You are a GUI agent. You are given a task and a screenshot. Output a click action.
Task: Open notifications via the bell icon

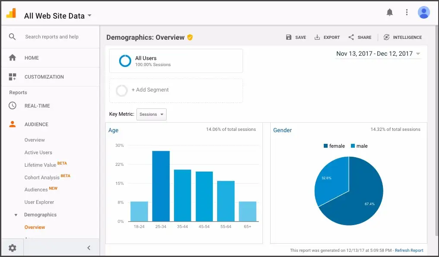pos(390,12)
